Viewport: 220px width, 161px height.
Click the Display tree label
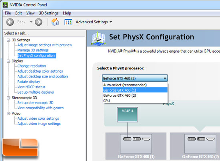[x=17, y=61]
